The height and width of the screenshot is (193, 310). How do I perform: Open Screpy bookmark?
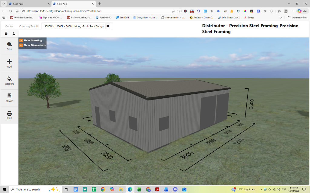click(249, 17)
